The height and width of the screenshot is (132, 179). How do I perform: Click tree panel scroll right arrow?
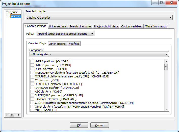click(19, 115)
